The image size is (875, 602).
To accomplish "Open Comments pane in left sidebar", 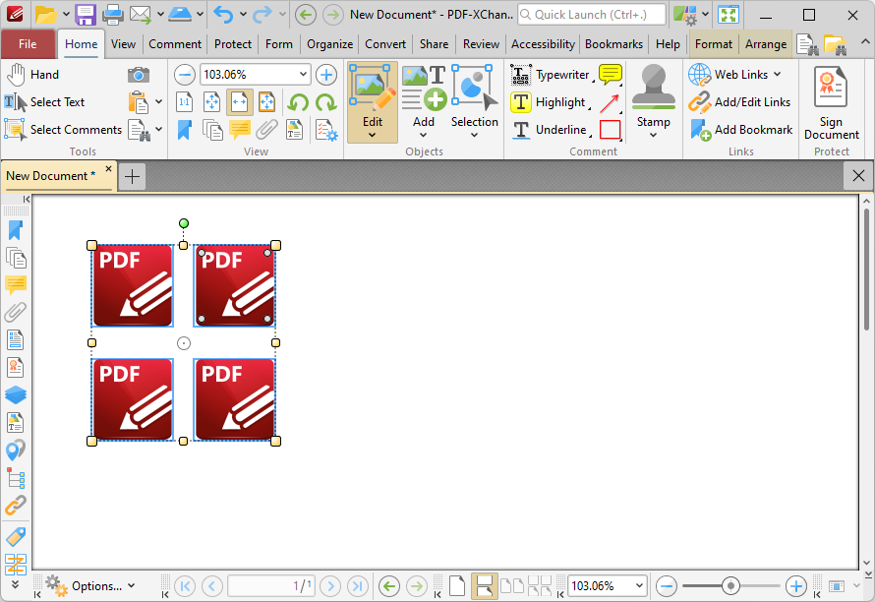I will click(15, 285).
